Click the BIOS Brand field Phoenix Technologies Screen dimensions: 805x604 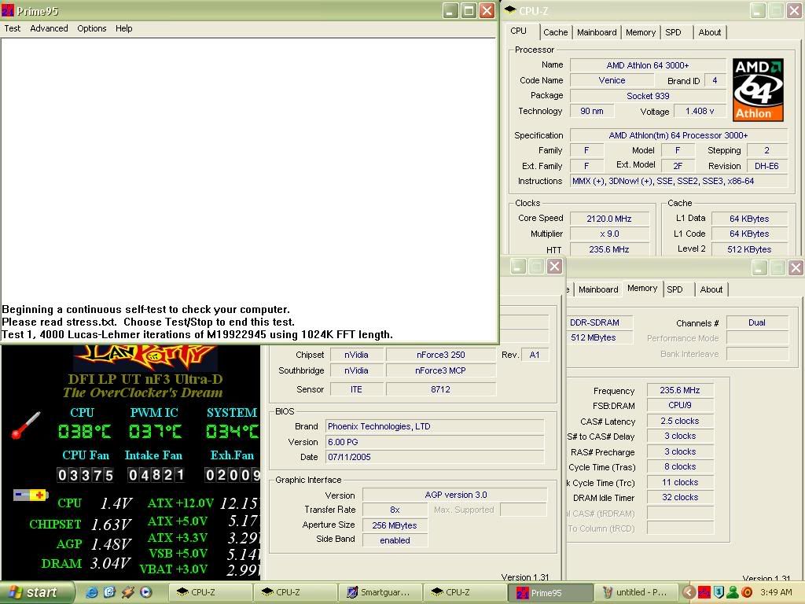[x=434, y=426]
